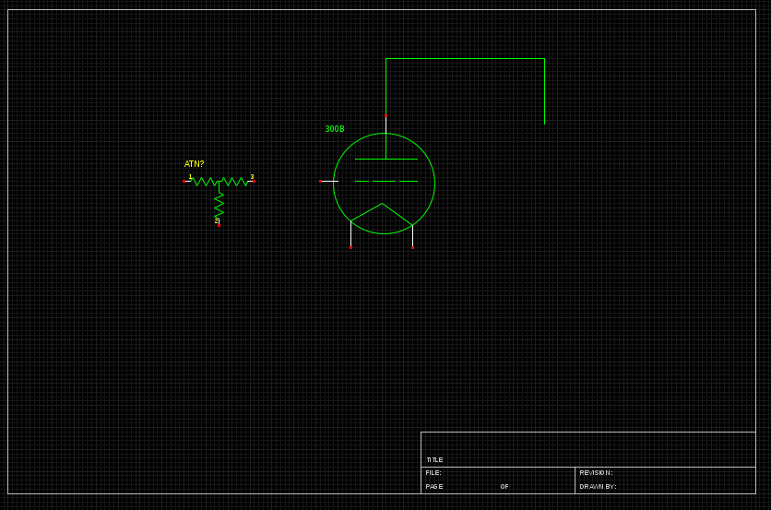Click pin 3 endpoint of the attenuator
The width and height of the screenshot is (771, 510).
(x=254, y=182)
